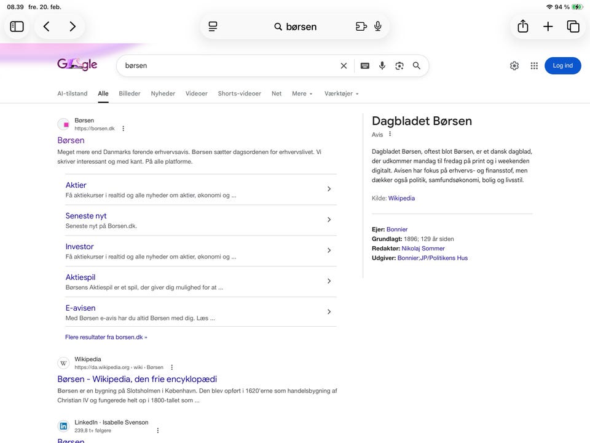Viewport: 590px width, 443px height.
Task: Show the tab overview icon
Action: click(573, 26)
